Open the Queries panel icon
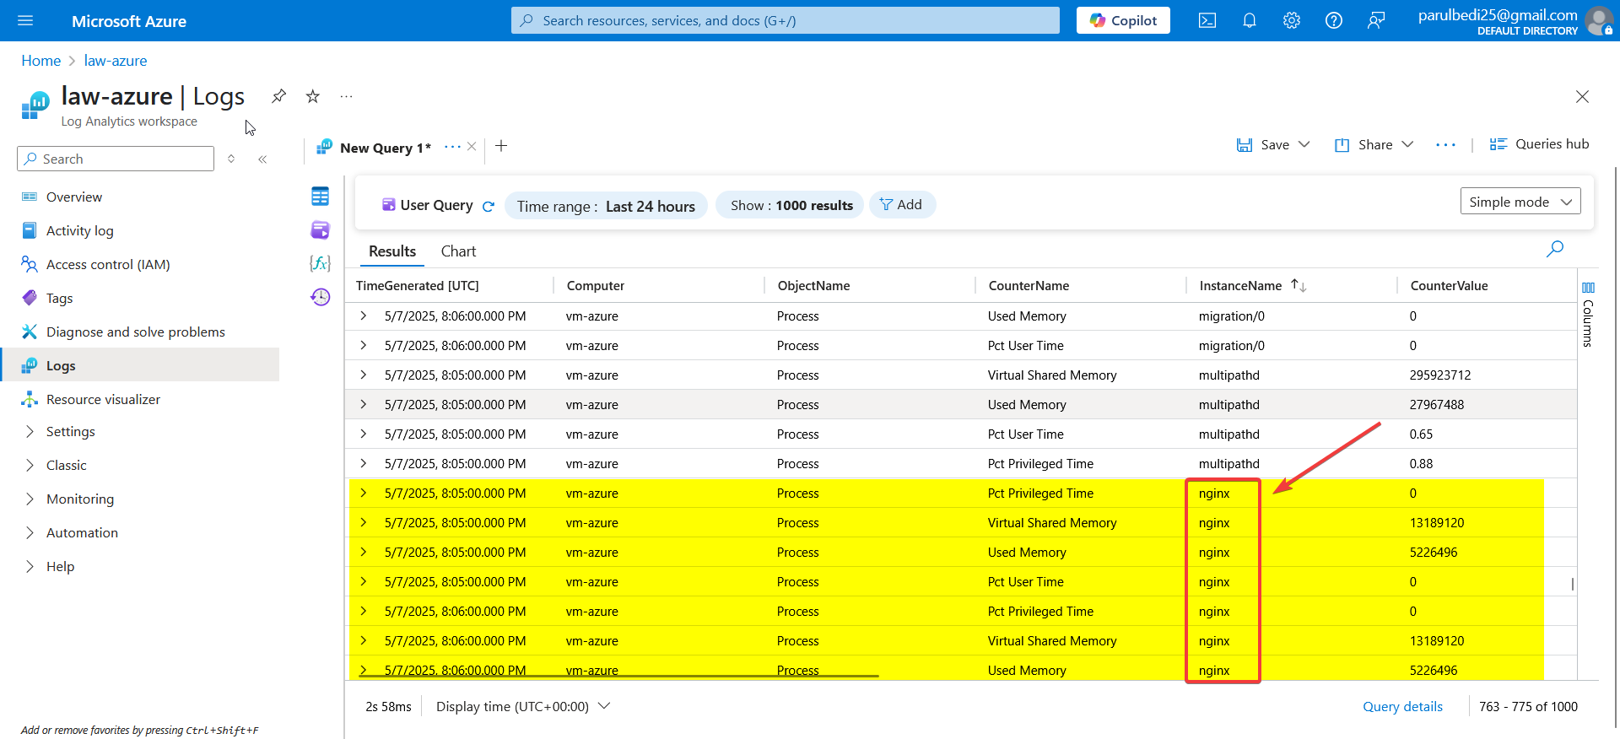 pos(320,230)
